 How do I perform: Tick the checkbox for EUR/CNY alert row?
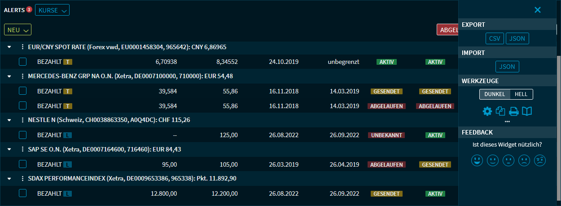pos(23,62)
